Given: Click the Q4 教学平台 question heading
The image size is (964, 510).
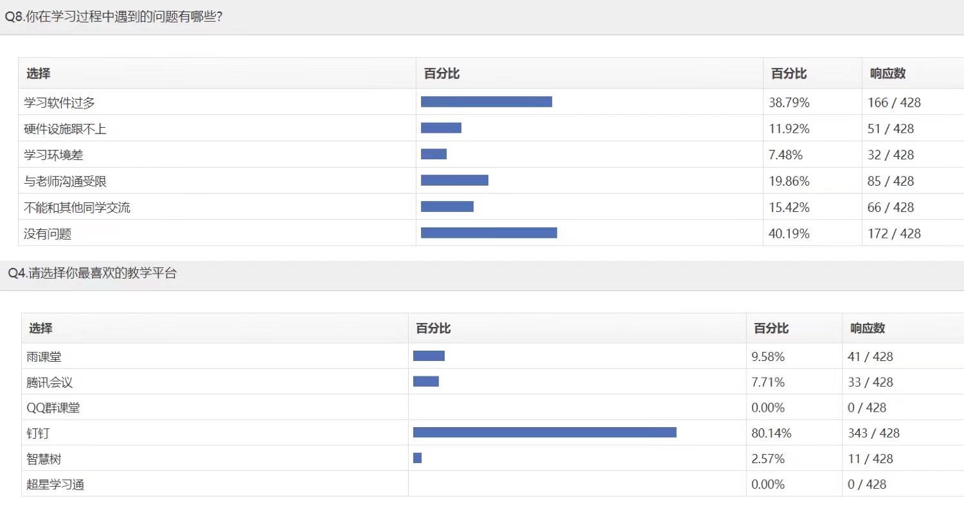Looking at the screenshot, I should [x=92, y=274].
